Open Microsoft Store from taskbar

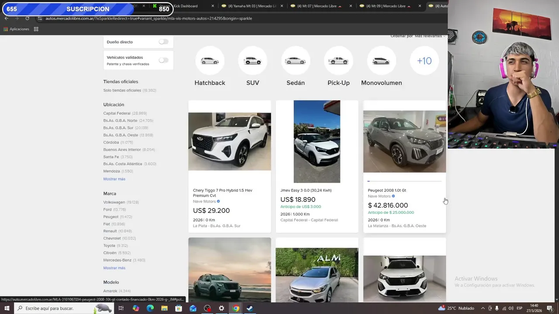pyautogui.click(x=179, y=308)
